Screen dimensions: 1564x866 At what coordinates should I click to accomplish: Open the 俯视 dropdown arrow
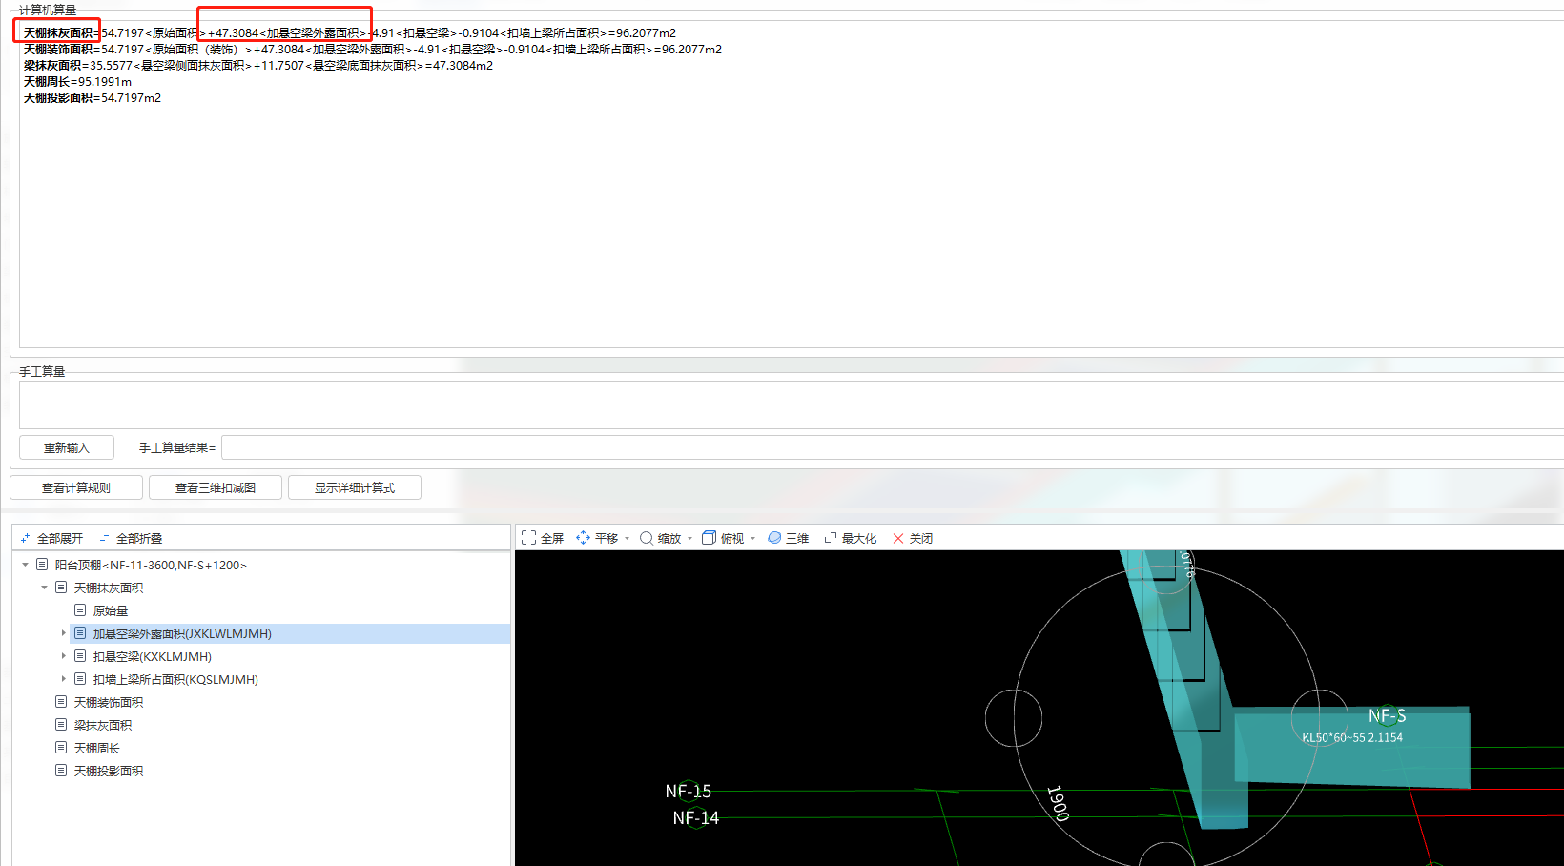click(x=752, y=539)
